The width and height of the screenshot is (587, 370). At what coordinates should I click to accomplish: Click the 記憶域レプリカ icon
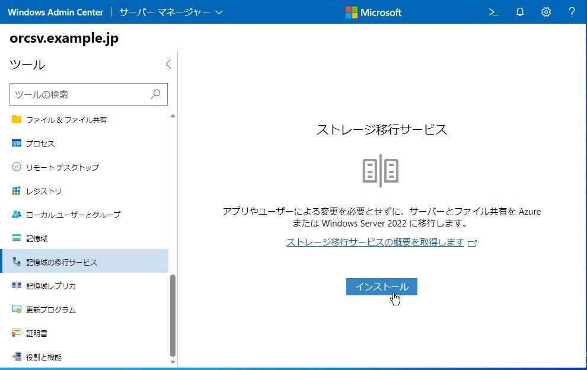coord(17,285)
